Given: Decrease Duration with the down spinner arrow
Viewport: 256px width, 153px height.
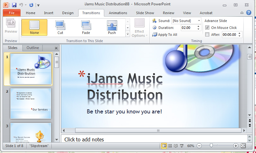Looking at the screenshot, I should tap(198, 29).
